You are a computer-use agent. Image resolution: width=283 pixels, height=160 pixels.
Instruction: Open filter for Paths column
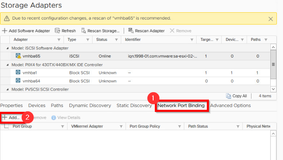point(266,40)
